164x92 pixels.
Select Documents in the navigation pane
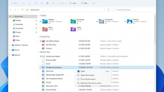point(19,28)
